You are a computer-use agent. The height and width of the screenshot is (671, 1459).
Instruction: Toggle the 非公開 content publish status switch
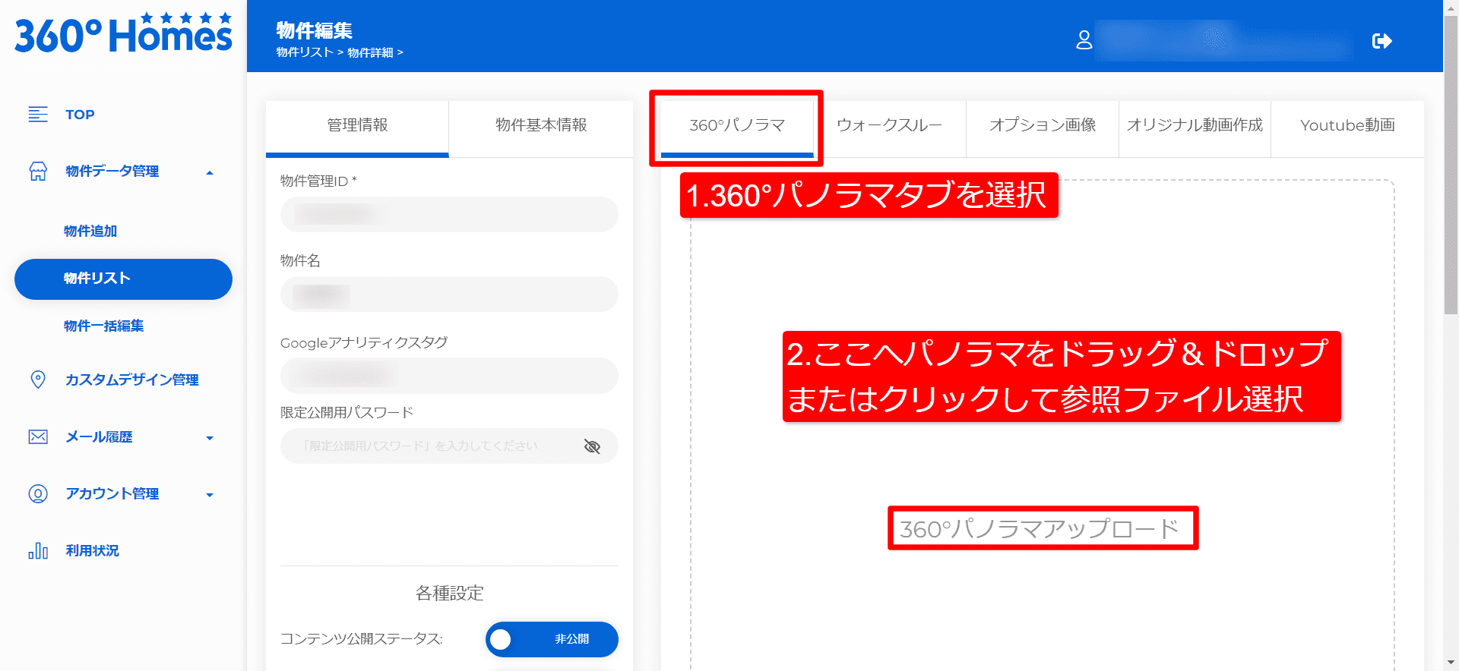coord(552,639)
